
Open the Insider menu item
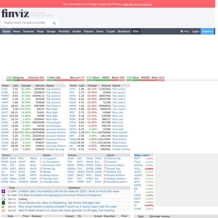[77, 31]
